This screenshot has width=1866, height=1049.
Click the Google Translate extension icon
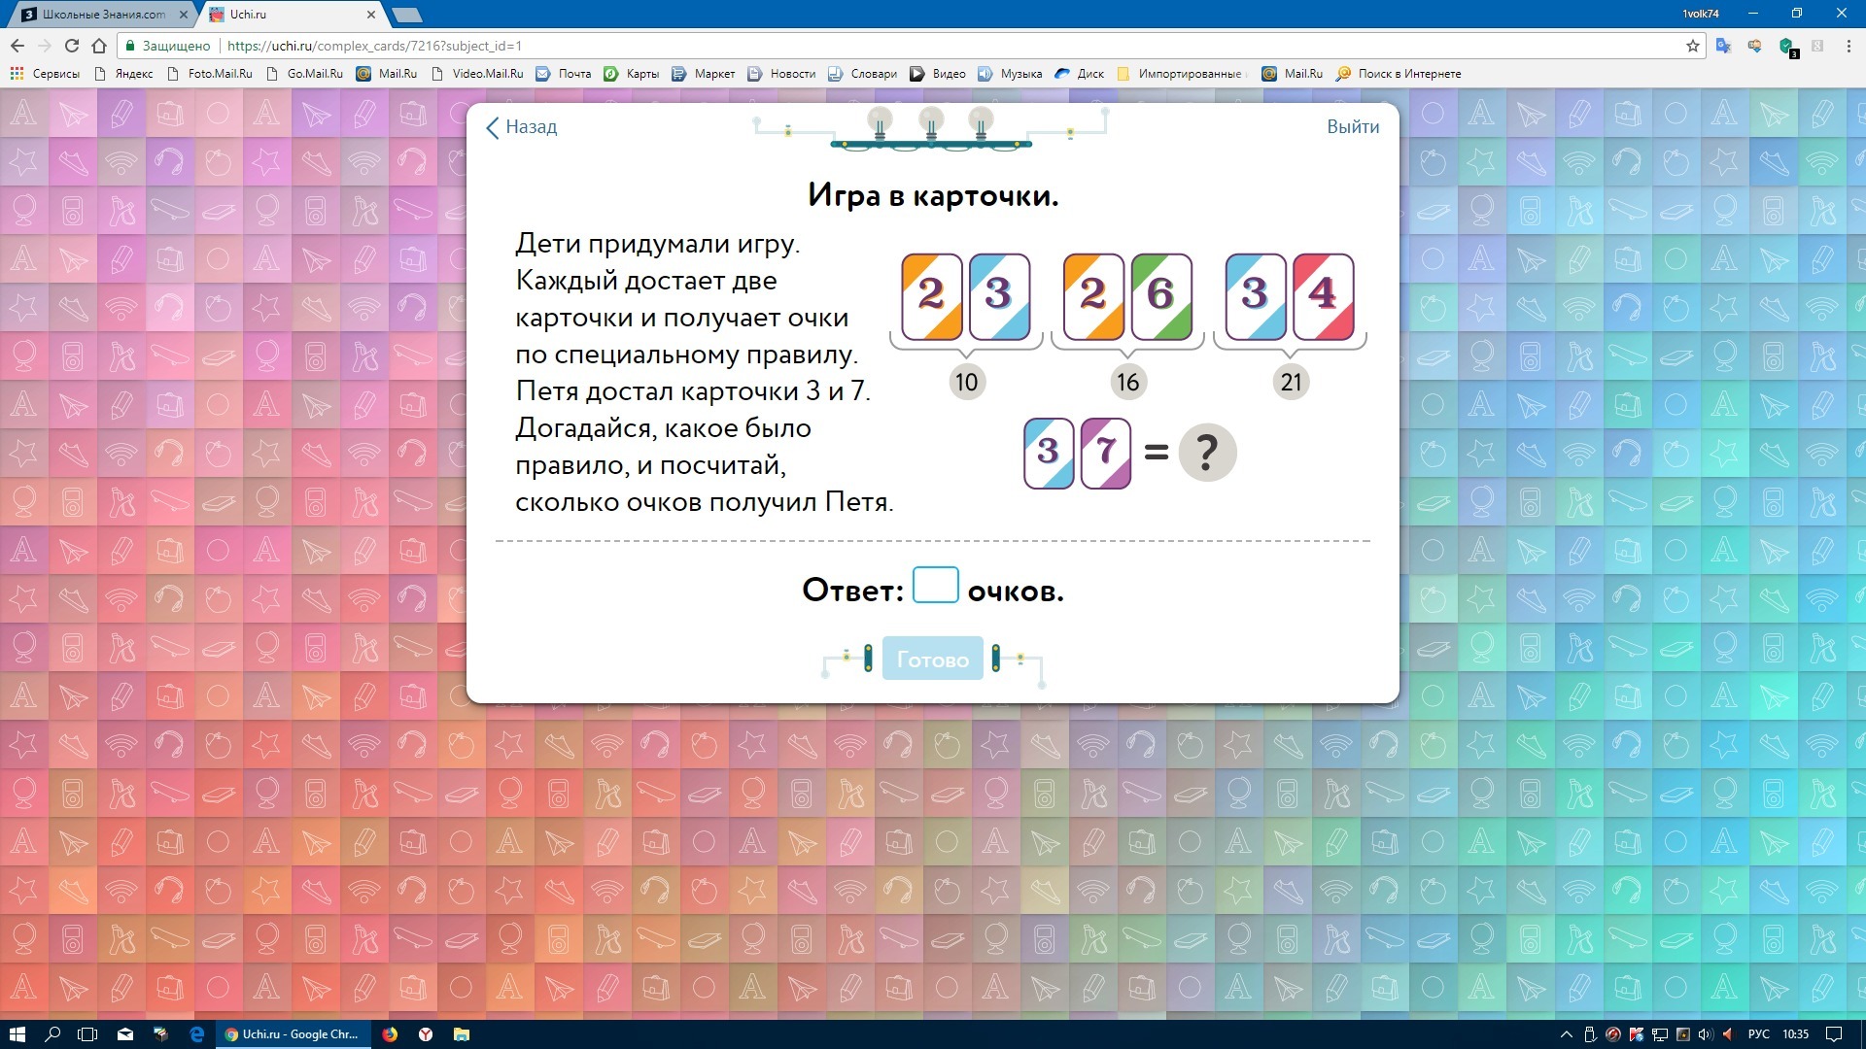[x=1723, y=46]
